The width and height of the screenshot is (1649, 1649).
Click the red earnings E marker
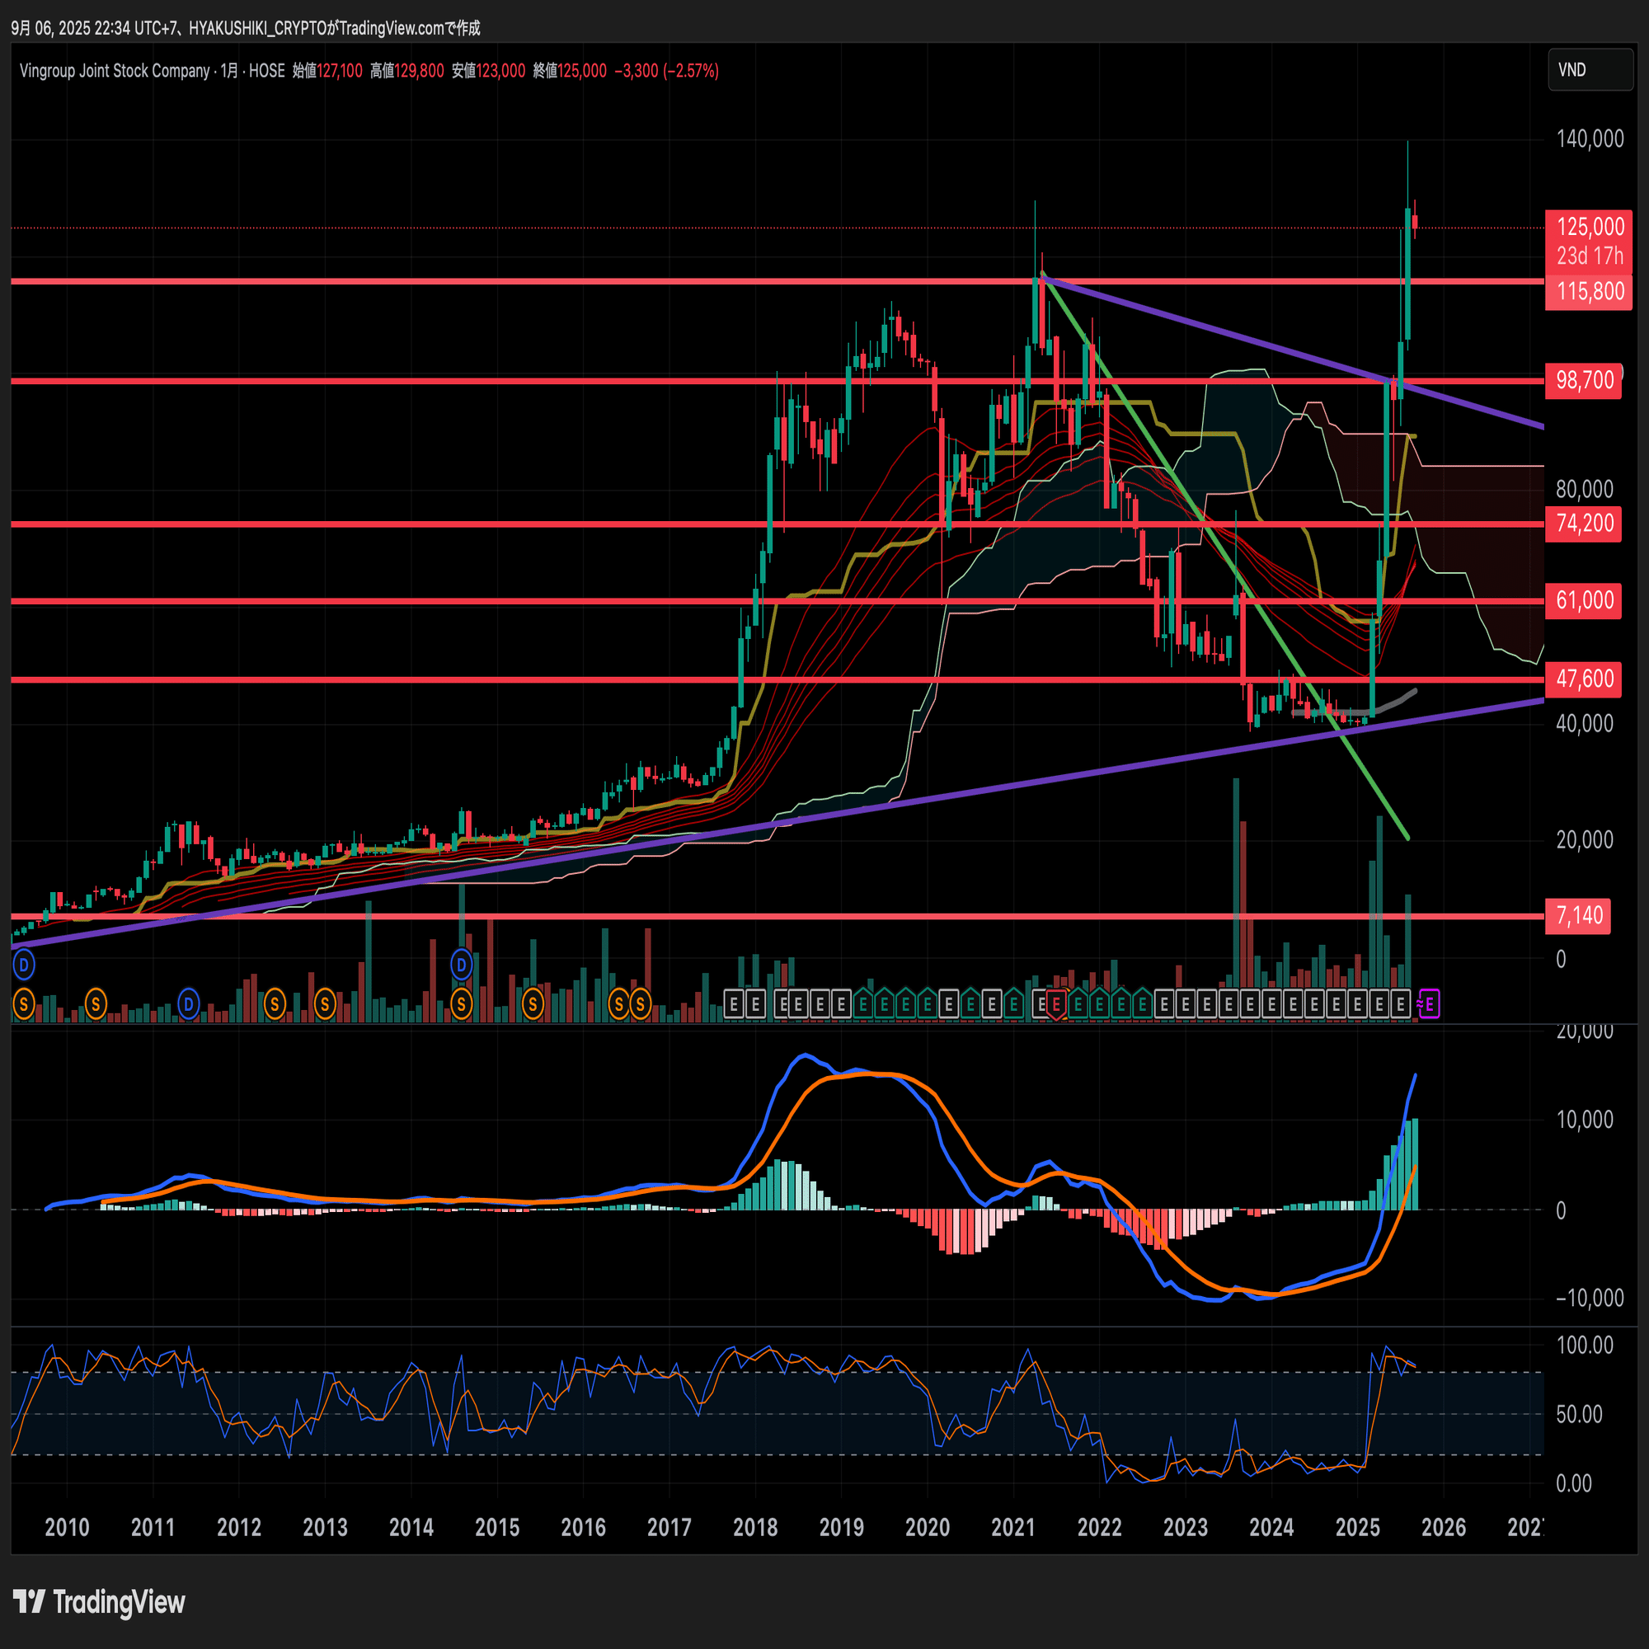point(1056,1004)
